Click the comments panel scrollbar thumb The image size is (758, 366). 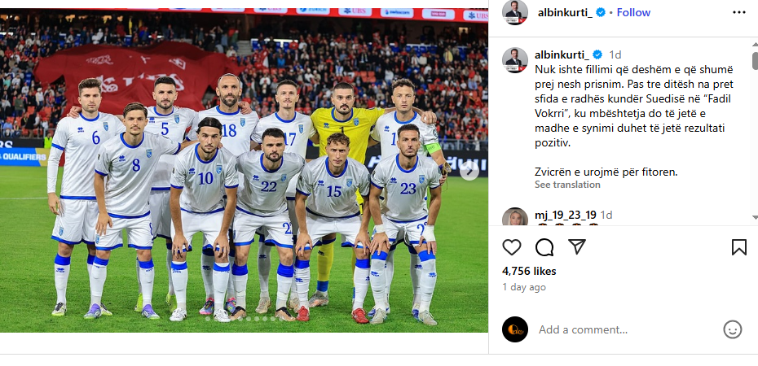(755, 61)
